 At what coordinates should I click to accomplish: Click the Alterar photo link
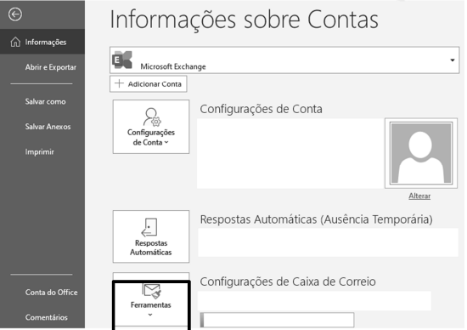419,196
